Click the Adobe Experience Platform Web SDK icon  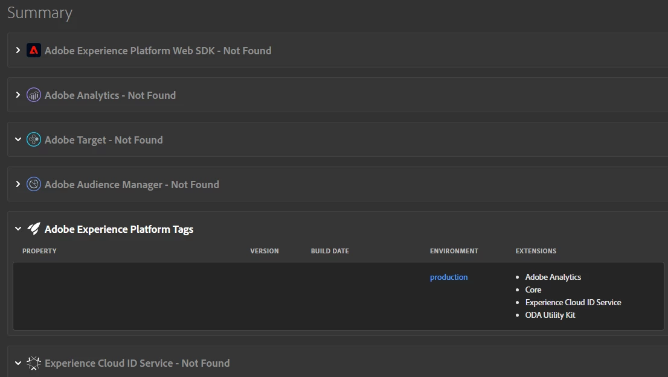pos(34,50)
